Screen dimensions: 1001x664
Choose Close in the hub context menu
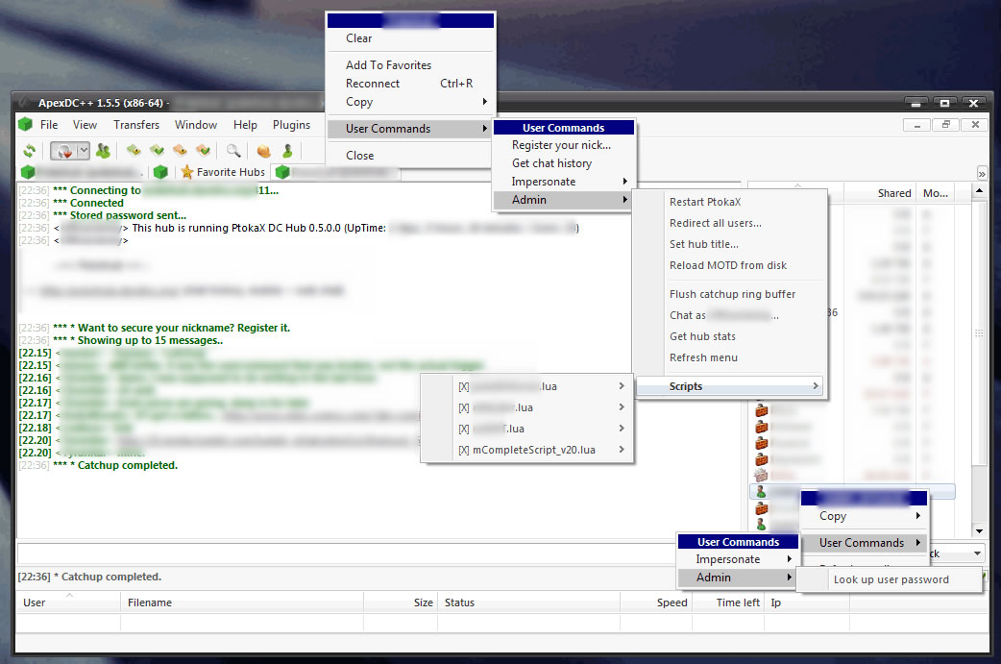410,155
